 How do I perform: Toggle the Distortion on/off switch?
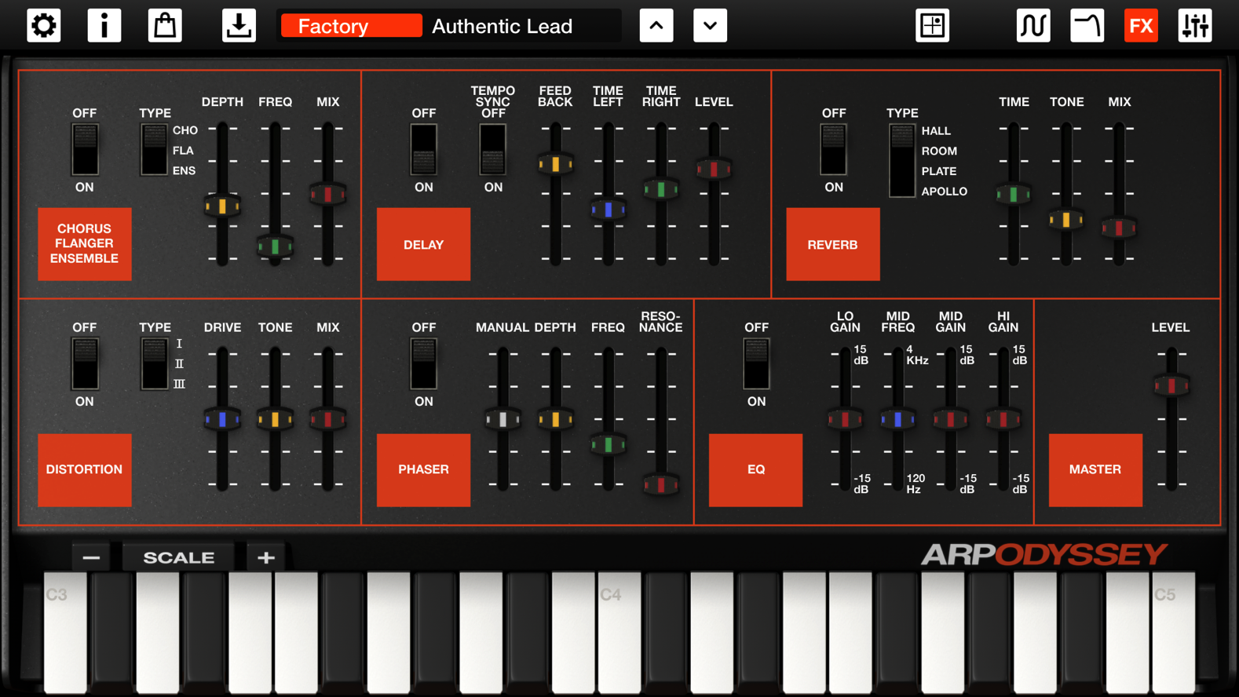[x=85, y=363]
